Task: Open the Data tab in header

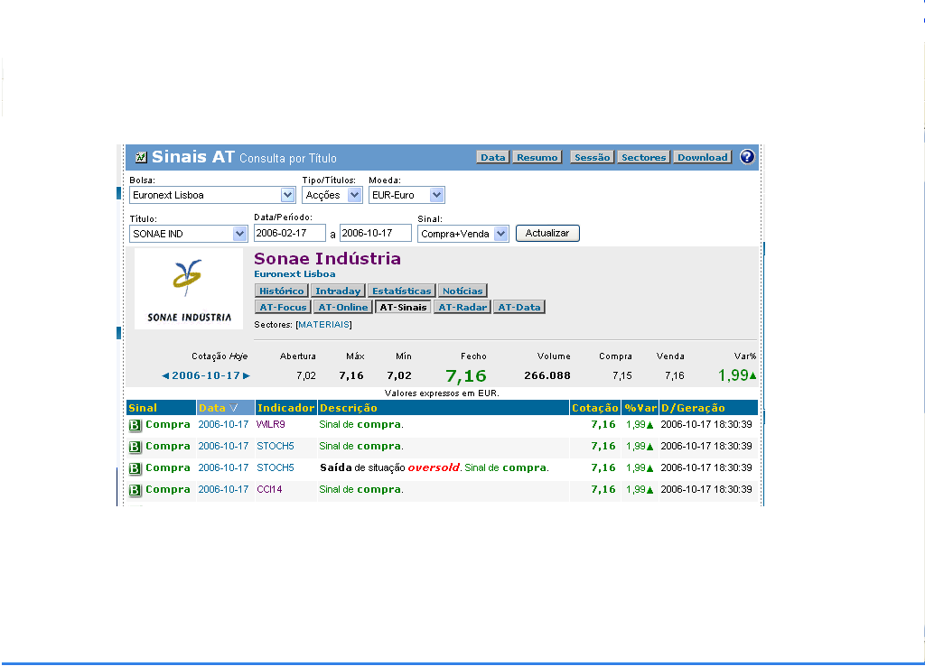Action: (492, 157)
